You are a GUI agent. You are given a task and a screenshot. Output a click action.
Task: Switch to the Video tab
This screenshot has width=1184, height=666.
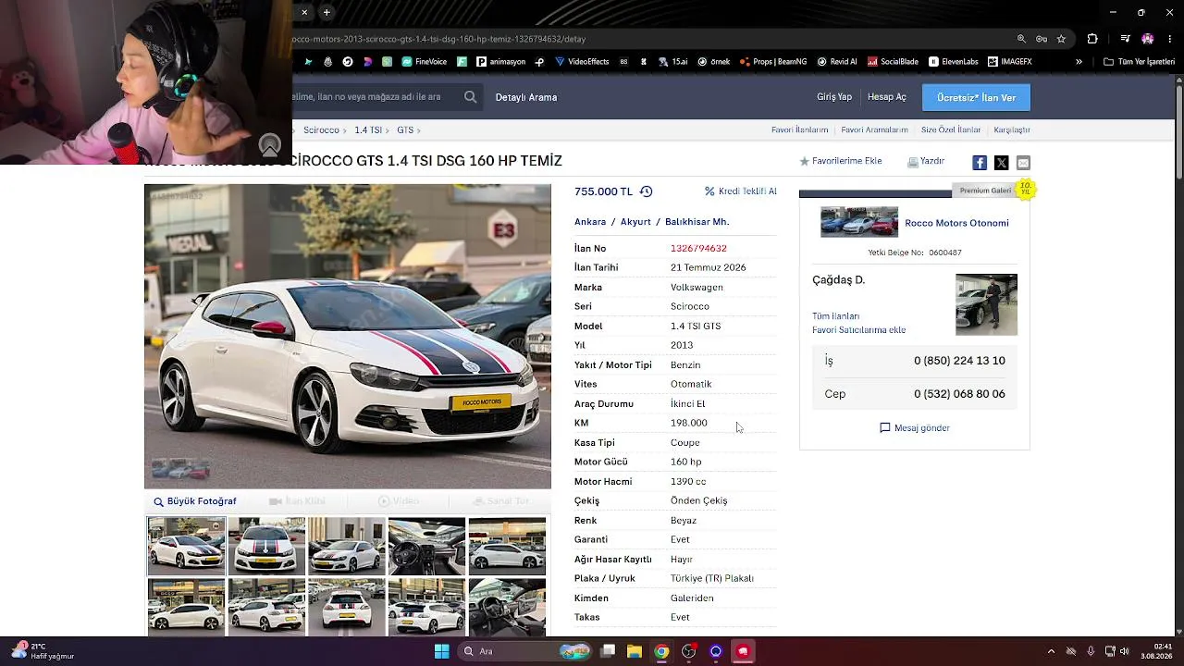pyautogui.click(x=399, y=501)
